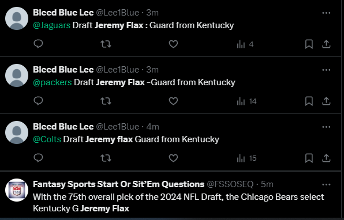
Task: Open the @FSSOSEQ profile handle
Action: 230,184
